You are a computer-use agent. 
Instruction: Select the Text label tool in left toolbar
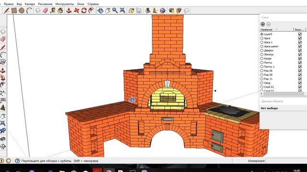click(3, 100)
